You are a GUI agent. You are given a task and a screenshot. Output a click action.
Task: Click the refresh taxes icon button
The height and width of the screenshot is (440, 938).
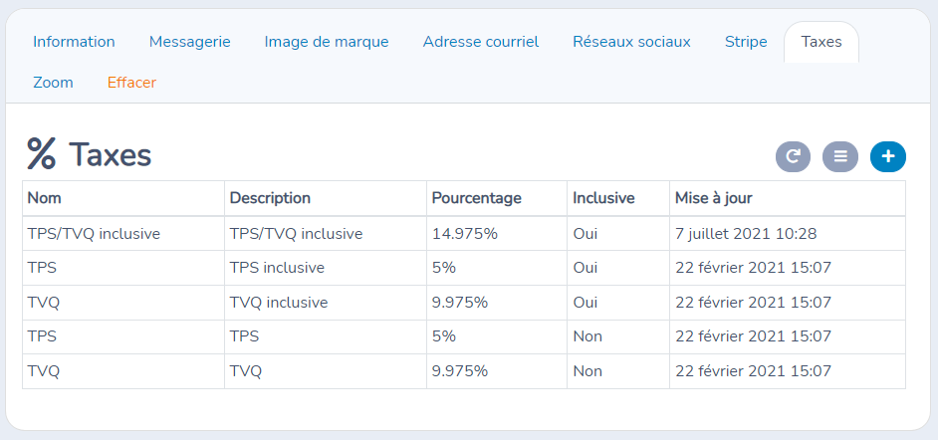click(793, 156)
